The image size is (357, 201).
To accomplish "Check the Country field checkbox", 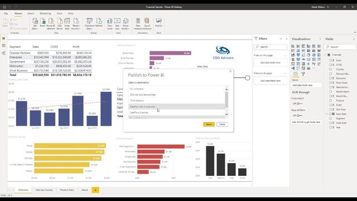I will click(330, 69).
